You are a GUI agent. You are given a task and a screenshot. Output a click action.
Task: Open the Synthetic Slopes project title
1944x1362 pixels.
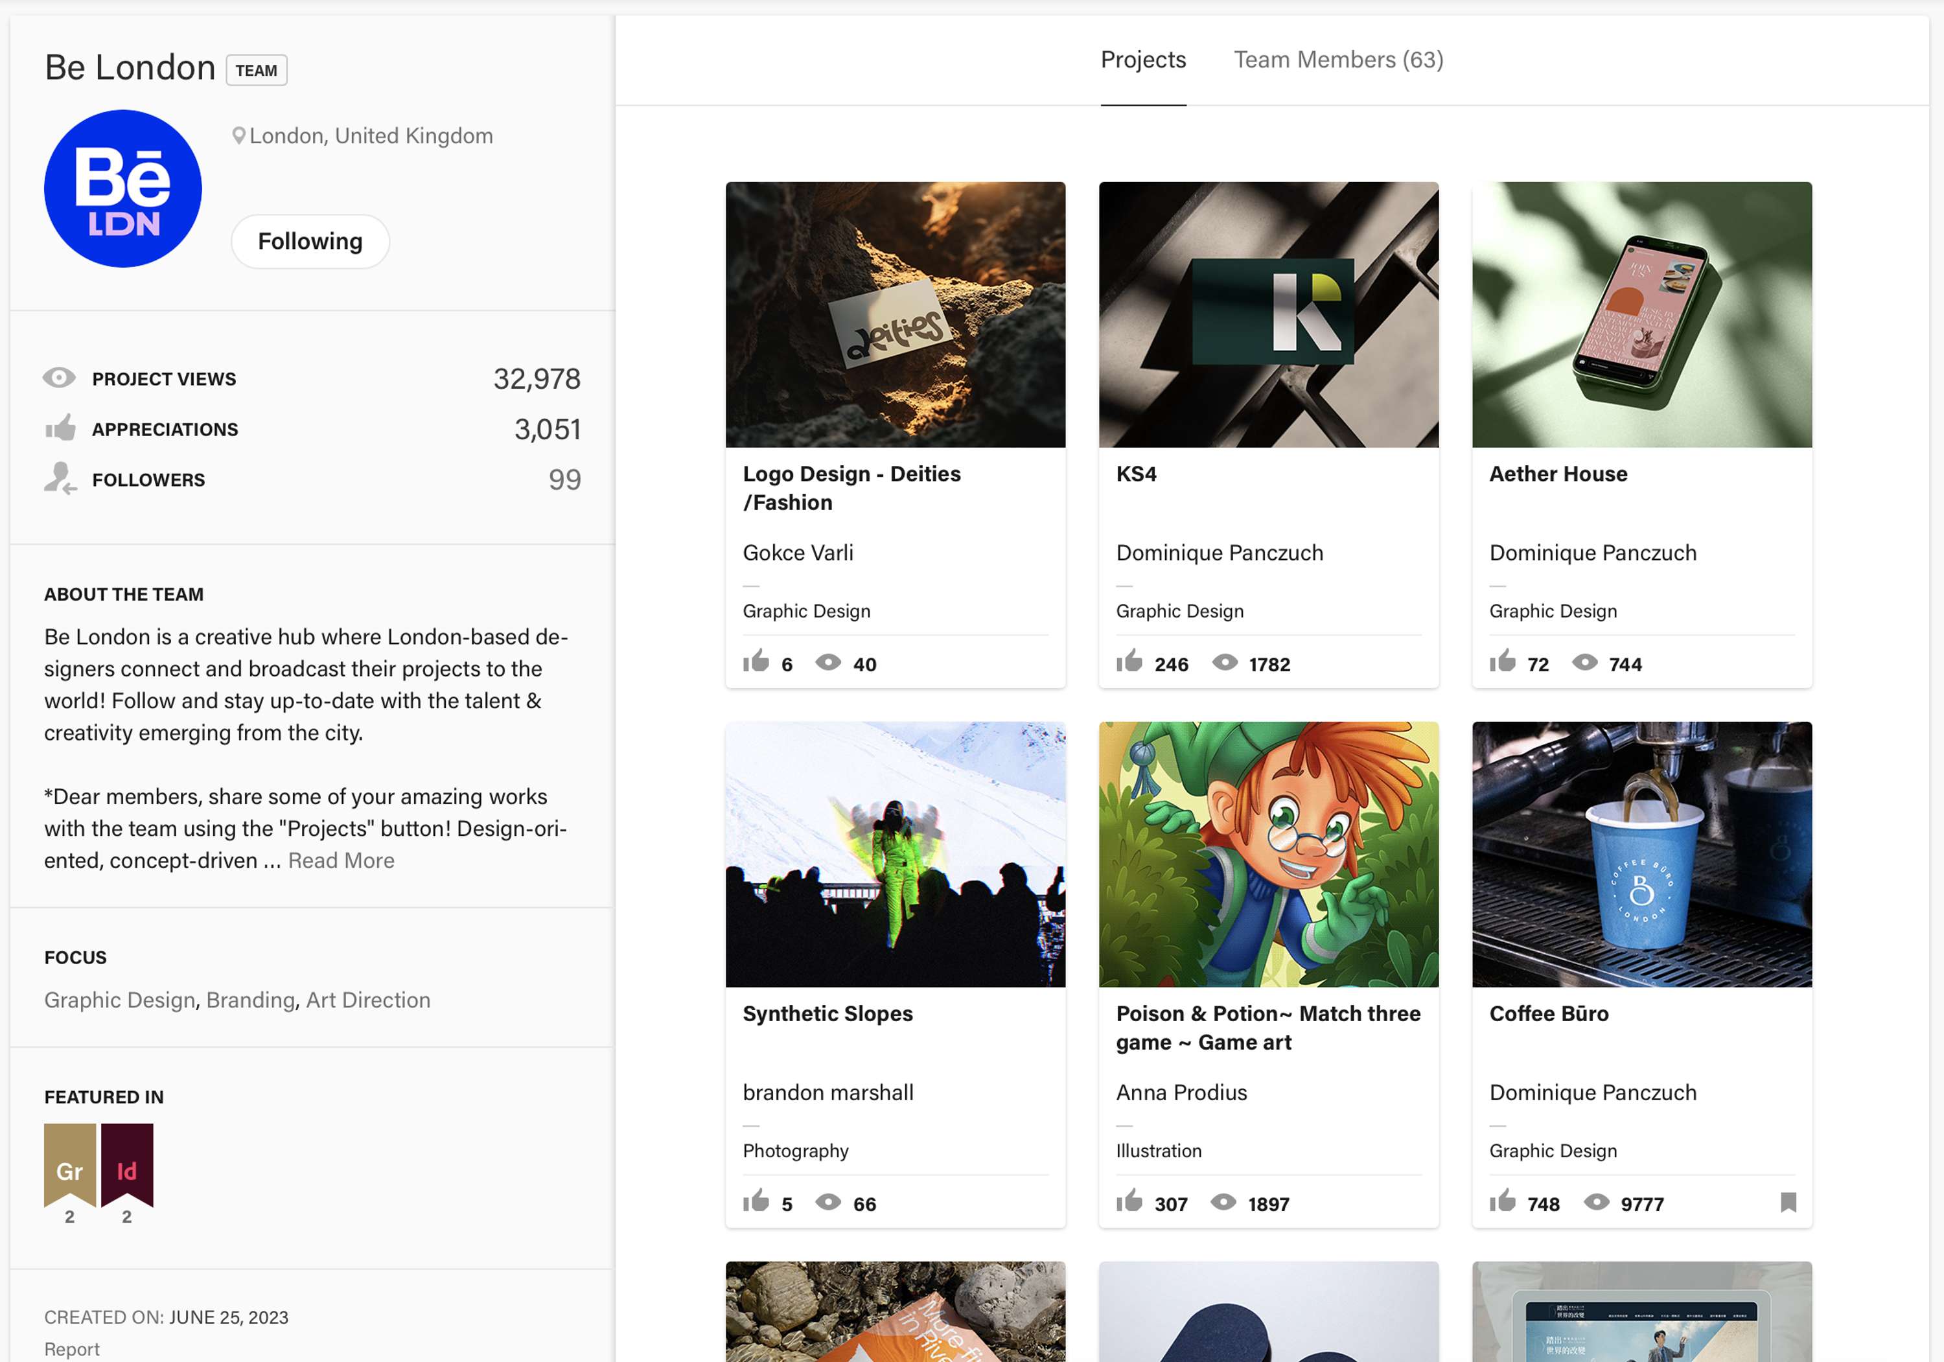coord(827,1014)
